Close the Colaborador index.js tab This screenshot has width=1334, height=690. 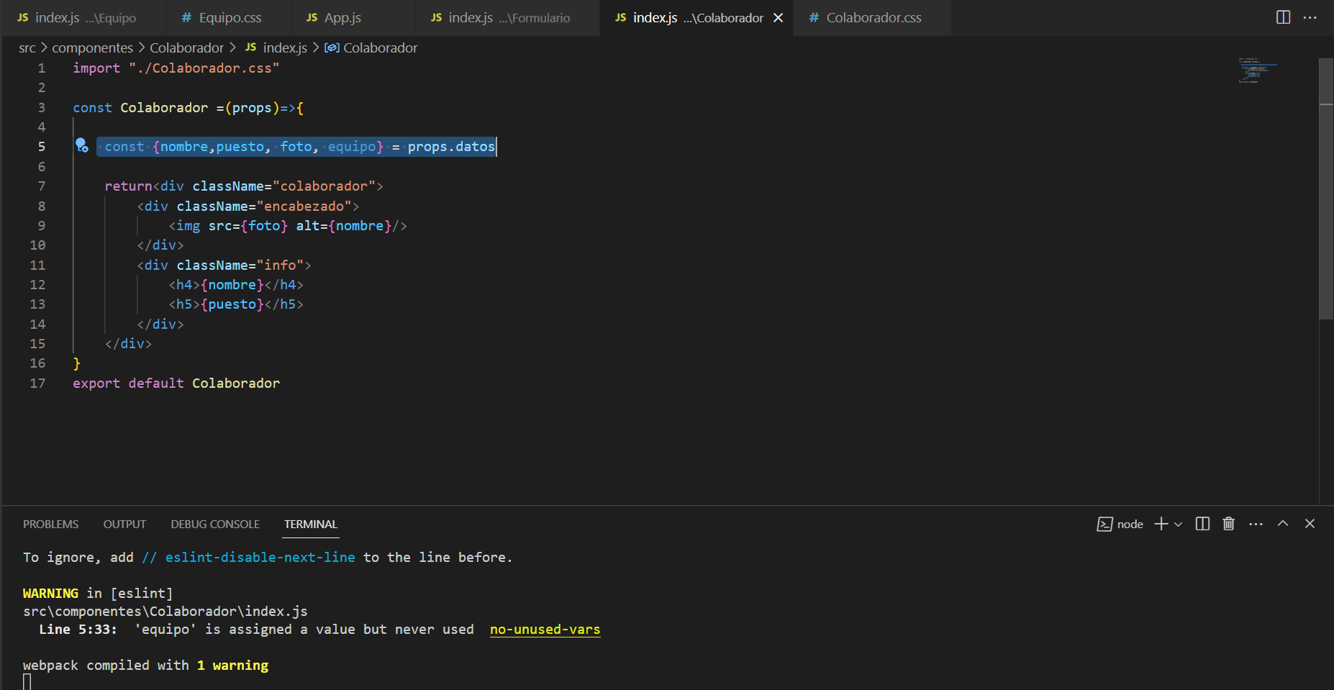tap(778, 18)
